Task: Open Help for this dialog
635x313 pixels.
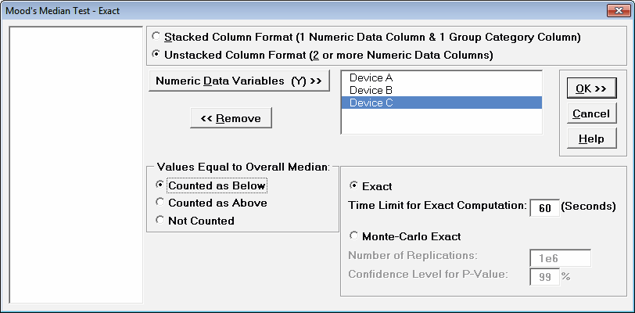Action: [x=590, y=139]
